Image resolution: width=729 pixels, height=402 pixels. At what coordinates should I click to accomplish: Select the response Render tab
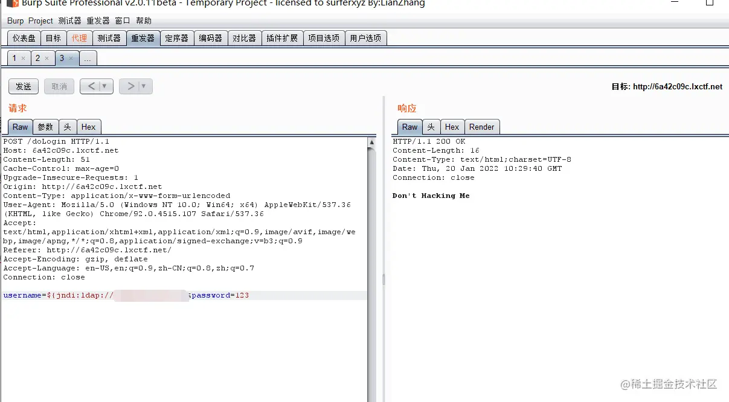(481, 127)
